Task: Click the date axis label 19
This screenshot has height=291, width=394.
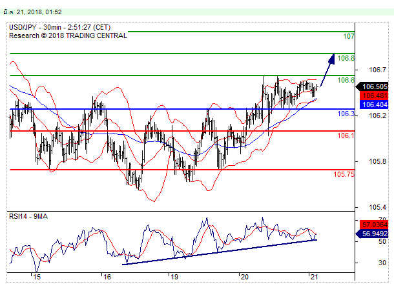Action: 174,277
